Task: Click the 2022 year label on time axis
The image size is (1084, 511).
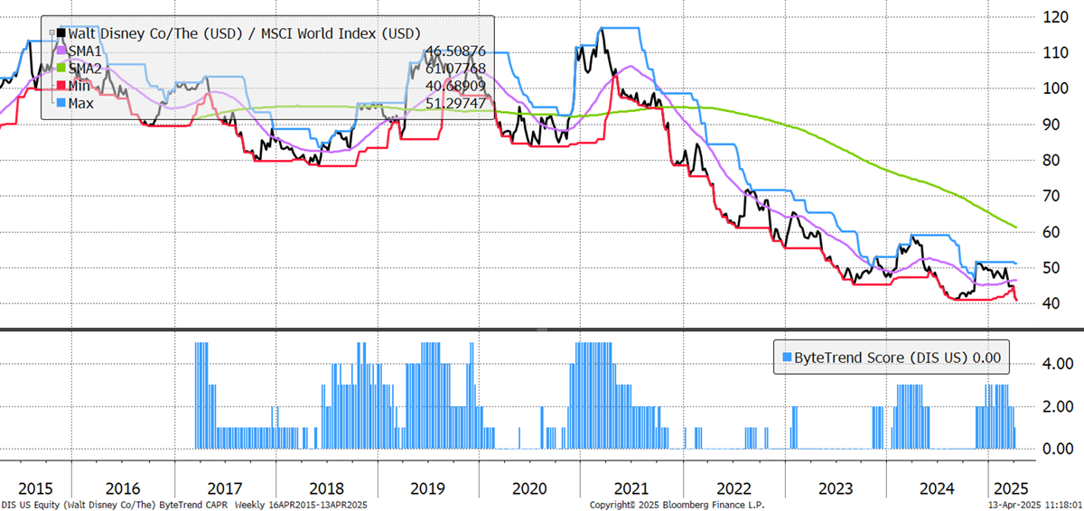Action: coord(734,488)
